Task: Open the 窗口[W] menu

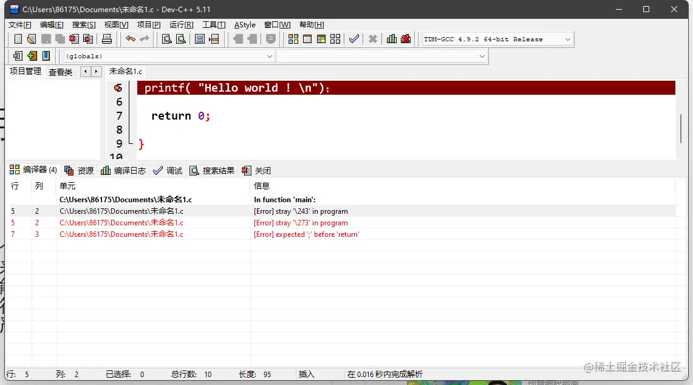Action: tap(278, 25)
